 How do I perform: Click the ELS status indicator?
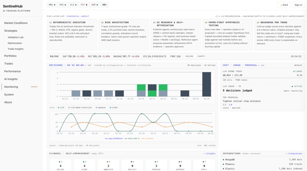[x=73, y=5]
